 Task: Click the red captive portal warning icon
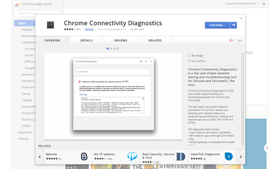click(x=80, y=81)
